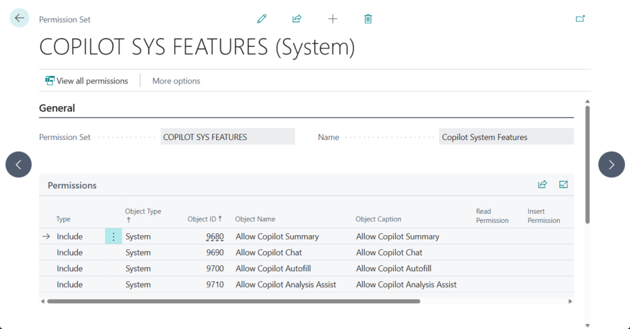This screenshot has width=630, height=329.
Task: Click the pencil edit icon
Action: click(x=261, y=19)
